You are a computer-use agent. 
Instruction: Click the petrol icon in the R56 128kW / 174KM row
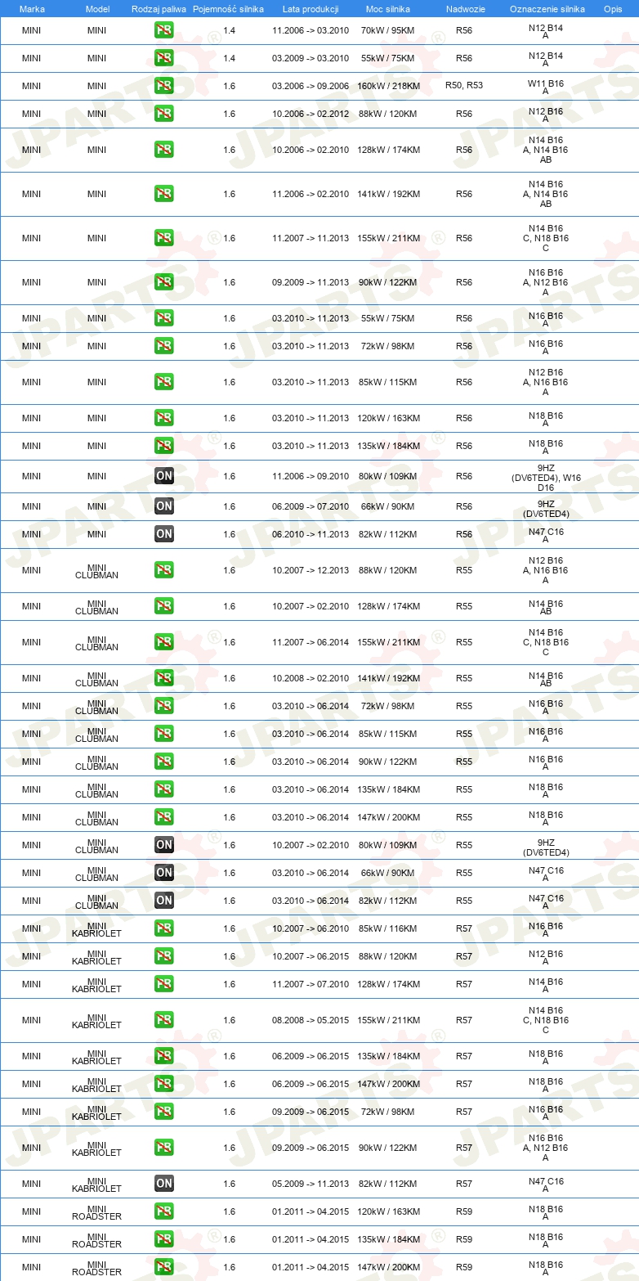(x=163, y=150)
